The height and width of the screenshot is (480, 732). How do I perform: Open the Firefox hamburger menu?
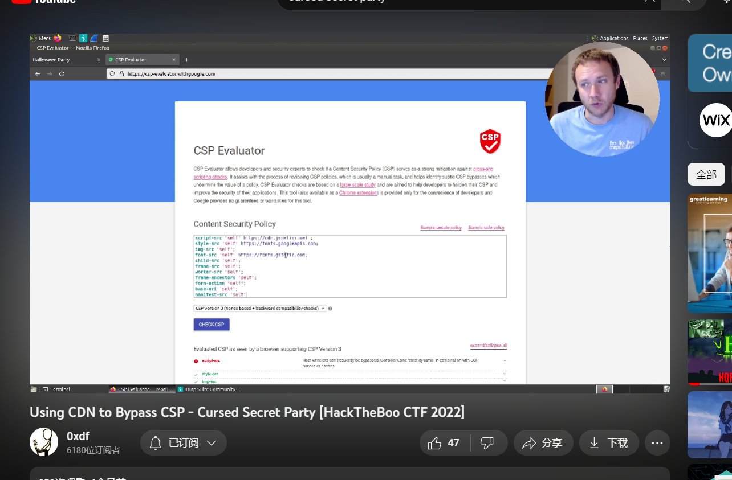662,74
